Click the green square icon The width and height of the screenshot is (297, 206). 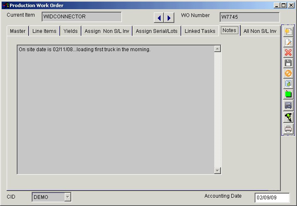[x=288, y=94]
